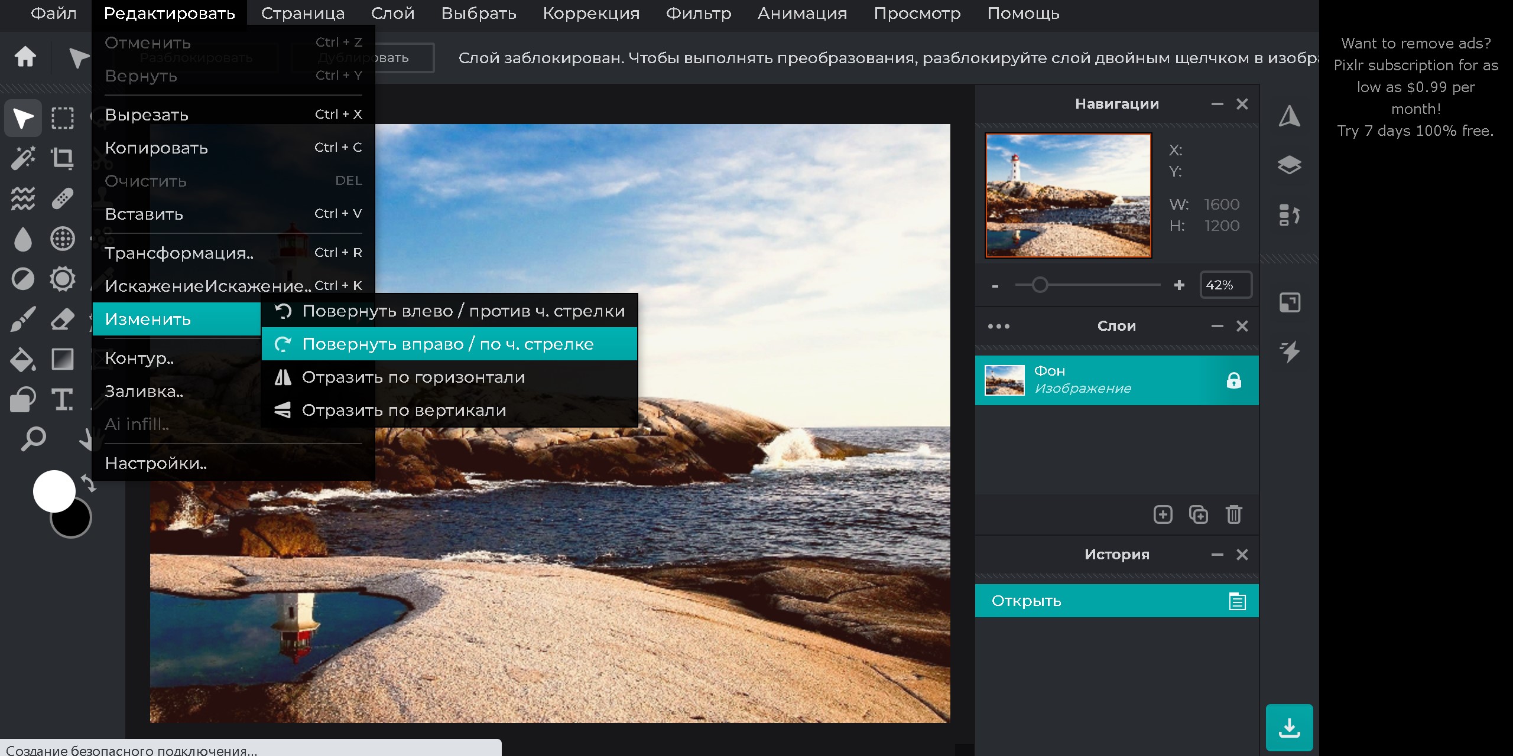Open Трансформация.. from edit menu
This screenshot has width=1513, height=756.
tap(233, 253)
